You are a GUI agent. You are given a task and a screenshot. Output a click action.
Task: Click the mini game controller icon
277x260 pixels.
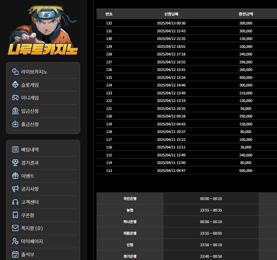[15, 98]
